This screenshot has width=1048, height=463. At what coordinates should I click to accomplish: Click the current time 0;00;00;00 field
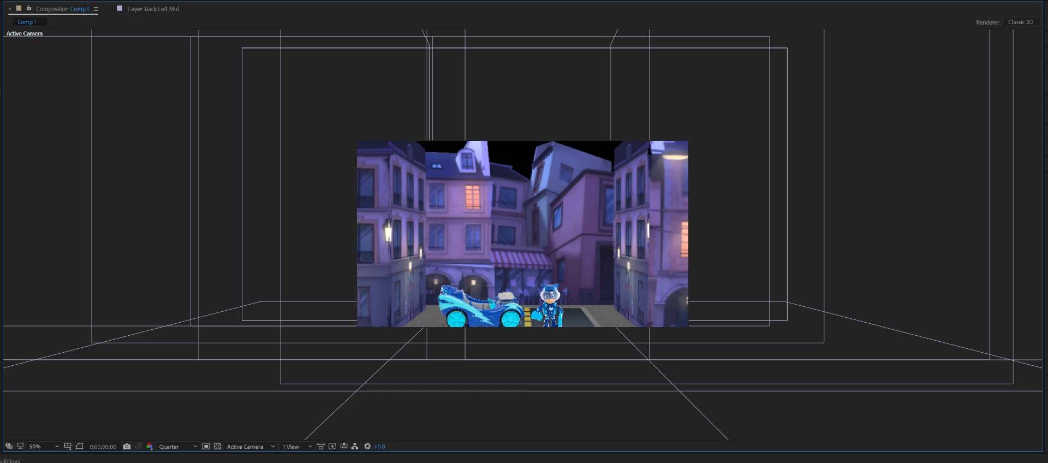pos(103,447)
